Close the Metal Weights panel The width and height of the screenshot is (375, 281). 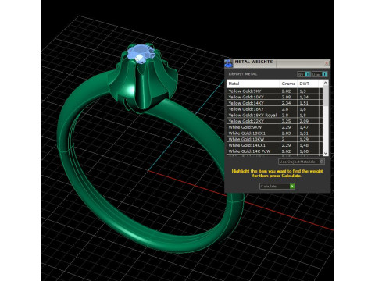tap(327, 63)
